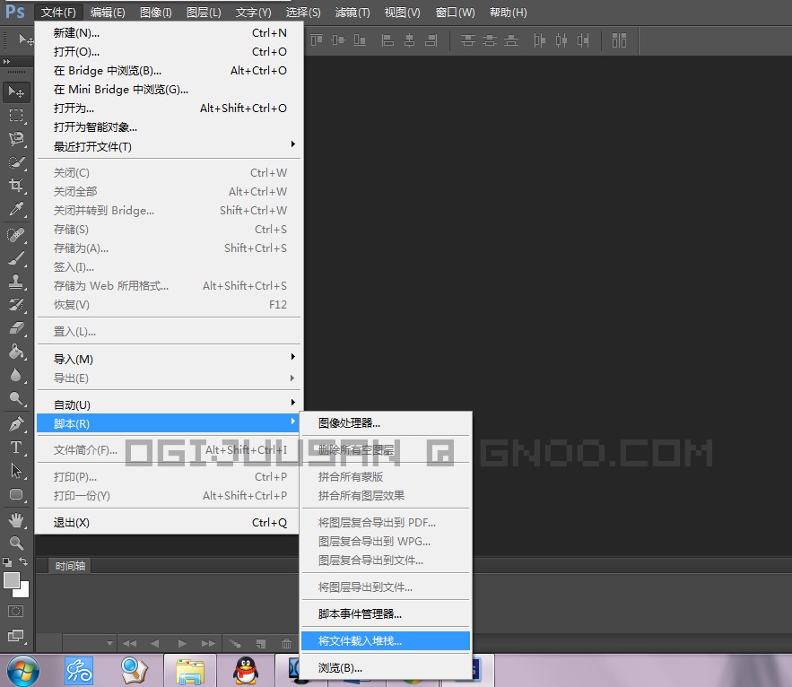The image size is (792, 687).
Task: Swap foreground and background colors
Action: (24, 562)
